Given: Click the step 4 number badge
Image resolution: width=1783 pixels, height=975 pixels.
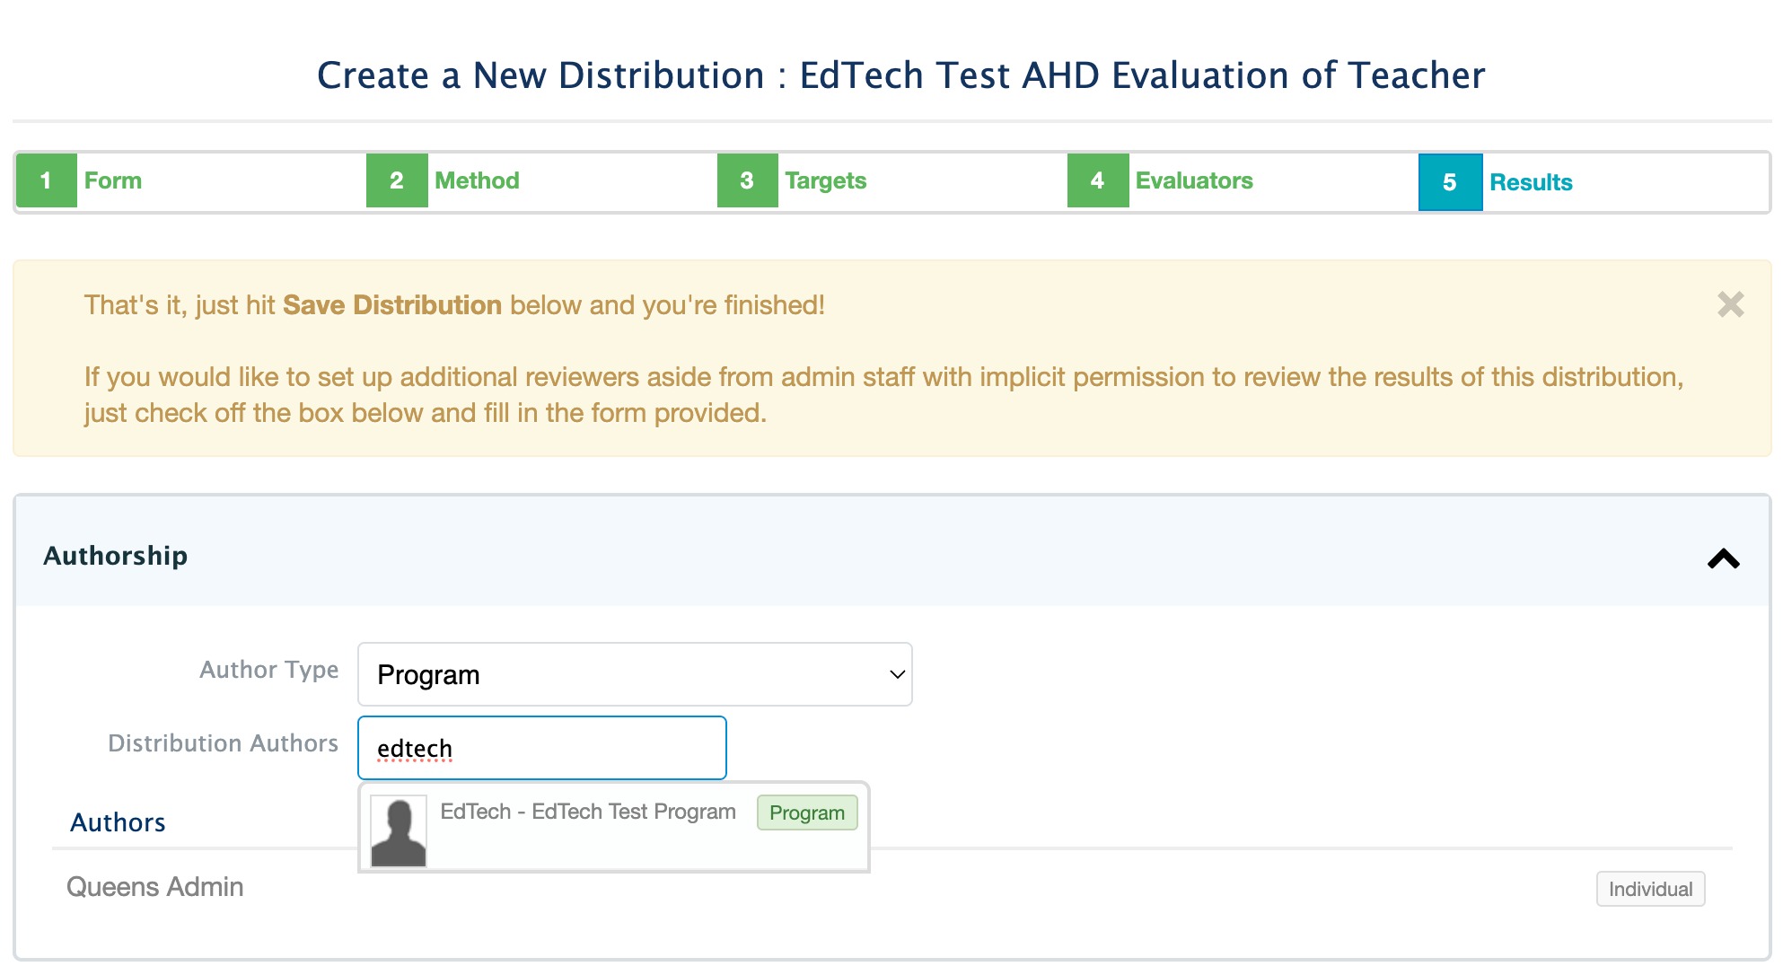Looking at the screenshot, I should (1097, 180).
